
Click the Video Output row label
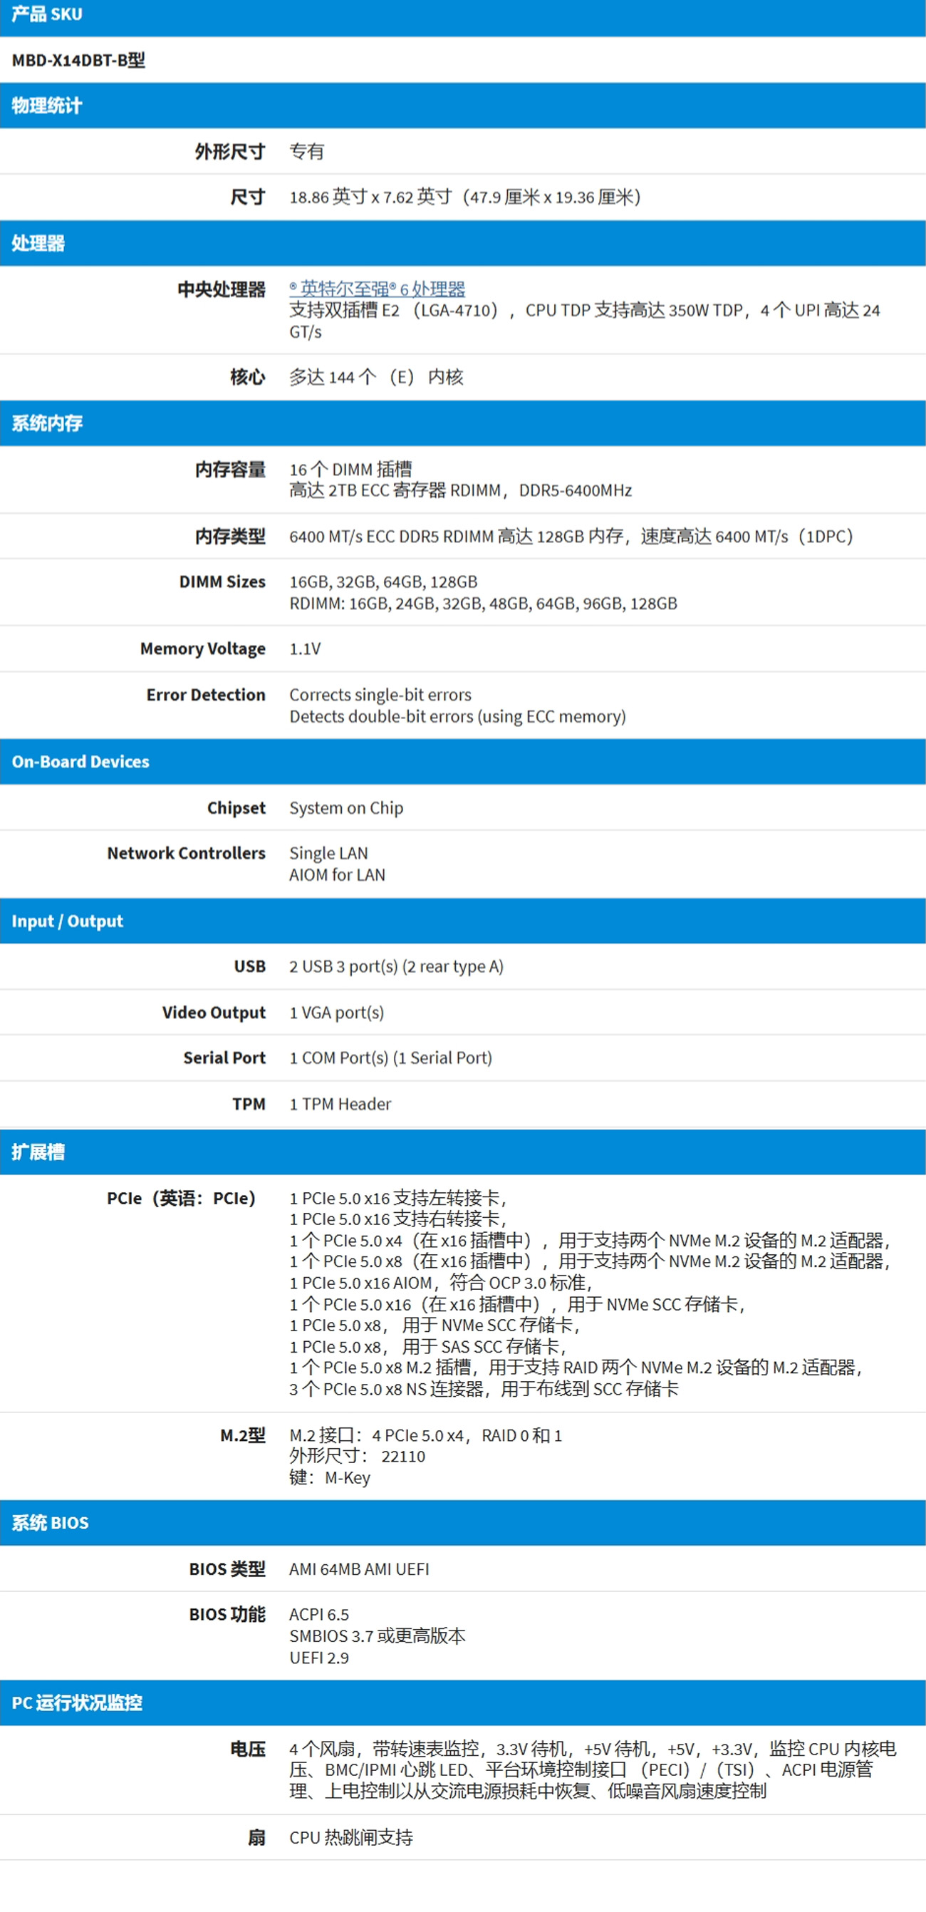click(x=214, y=1013)
